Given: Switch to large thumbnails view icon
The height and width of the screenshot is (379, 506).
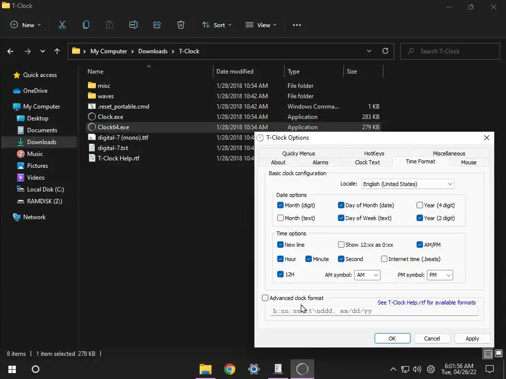Looking at the screenshot, I should [x=499, y=353].
